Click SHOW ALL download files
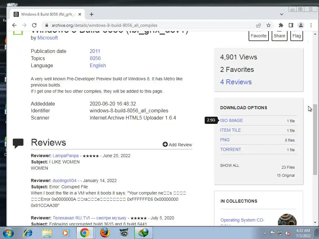This screenshot has width=319, height=239. tap(230, 166)
